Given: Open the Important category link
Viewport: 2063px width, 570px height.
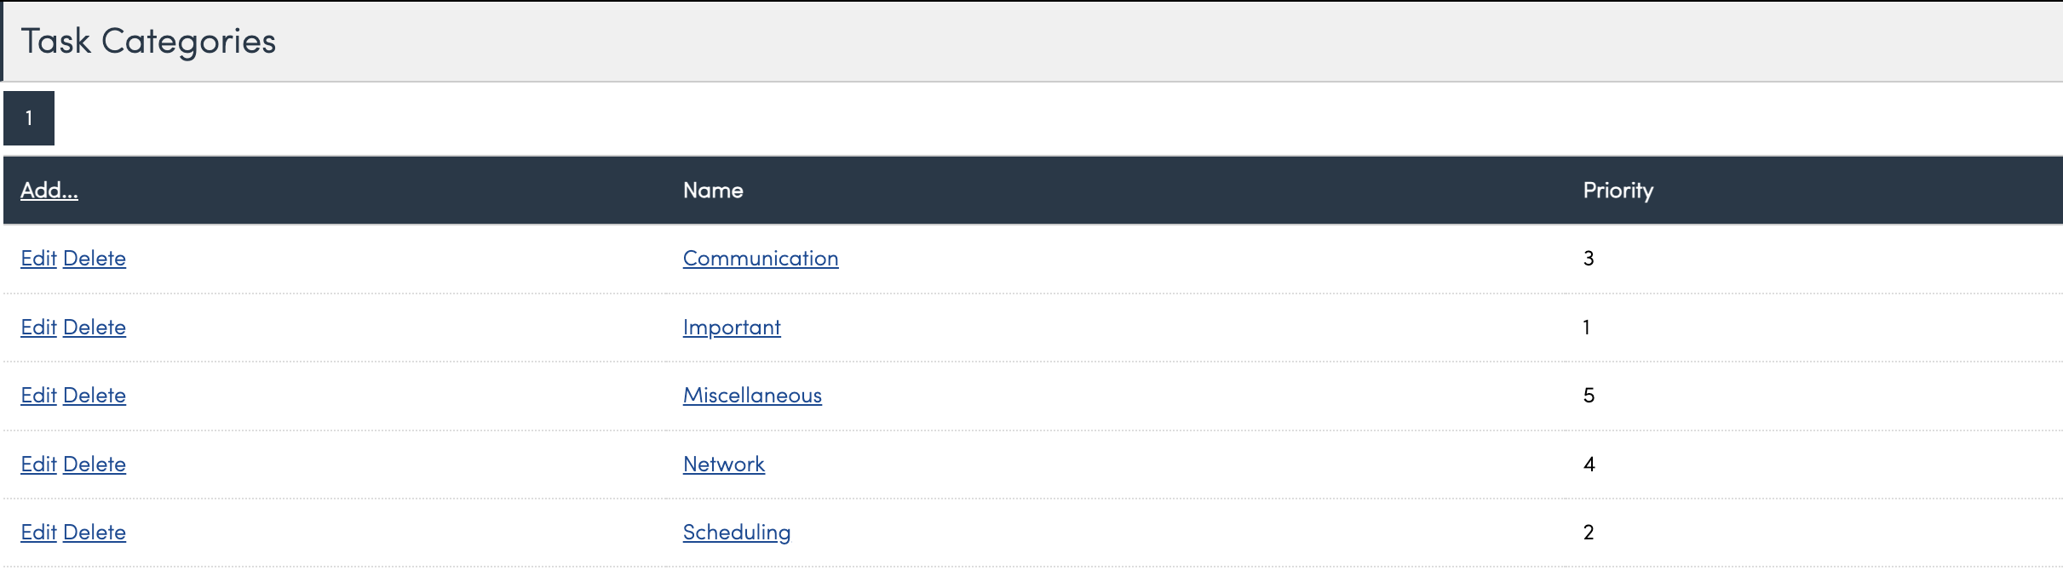Looking at the screenshot, I should pos(732,327).
